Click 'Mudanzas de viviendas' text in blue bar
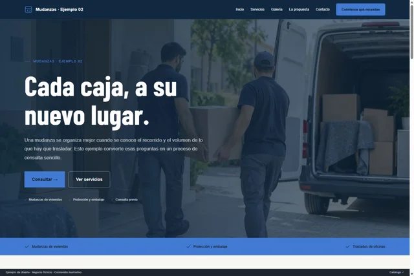 click(50, 247)
